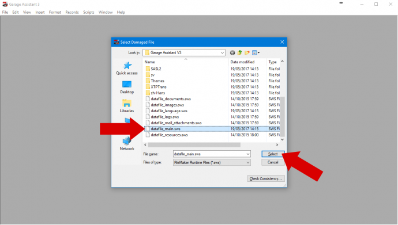398x225 pixels.
Task: Open the View menu icon in dialog
Action: pyautogui.click(x=256, y=52)
